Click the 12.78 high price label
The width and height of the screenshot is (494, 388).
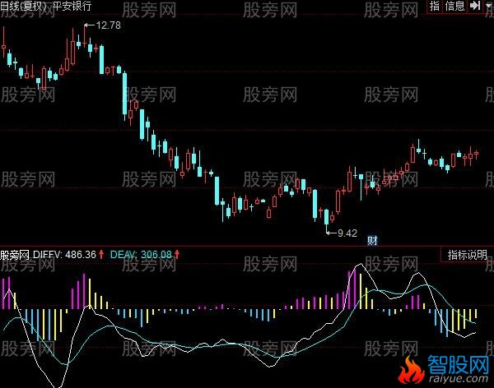(108, 25)
